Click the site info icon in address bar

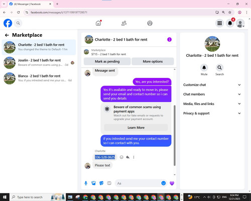click(x=27, y=12)
